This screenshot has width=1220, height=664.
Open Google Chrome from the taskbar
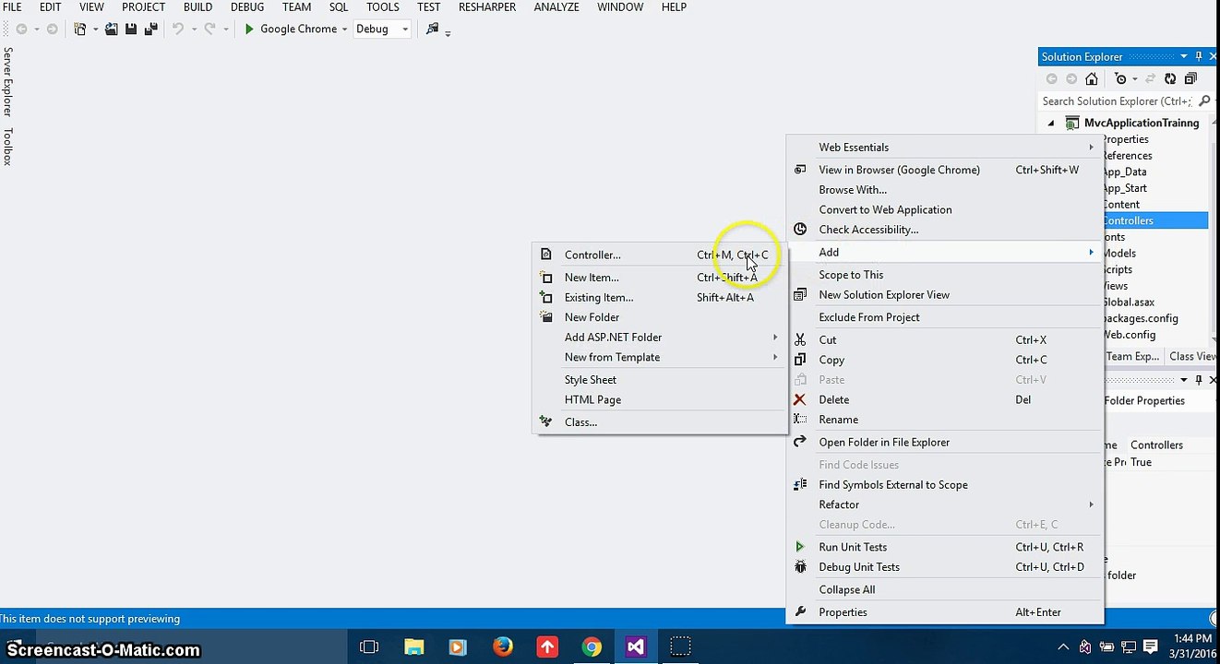pyautogui.click(x=592, y=646)
